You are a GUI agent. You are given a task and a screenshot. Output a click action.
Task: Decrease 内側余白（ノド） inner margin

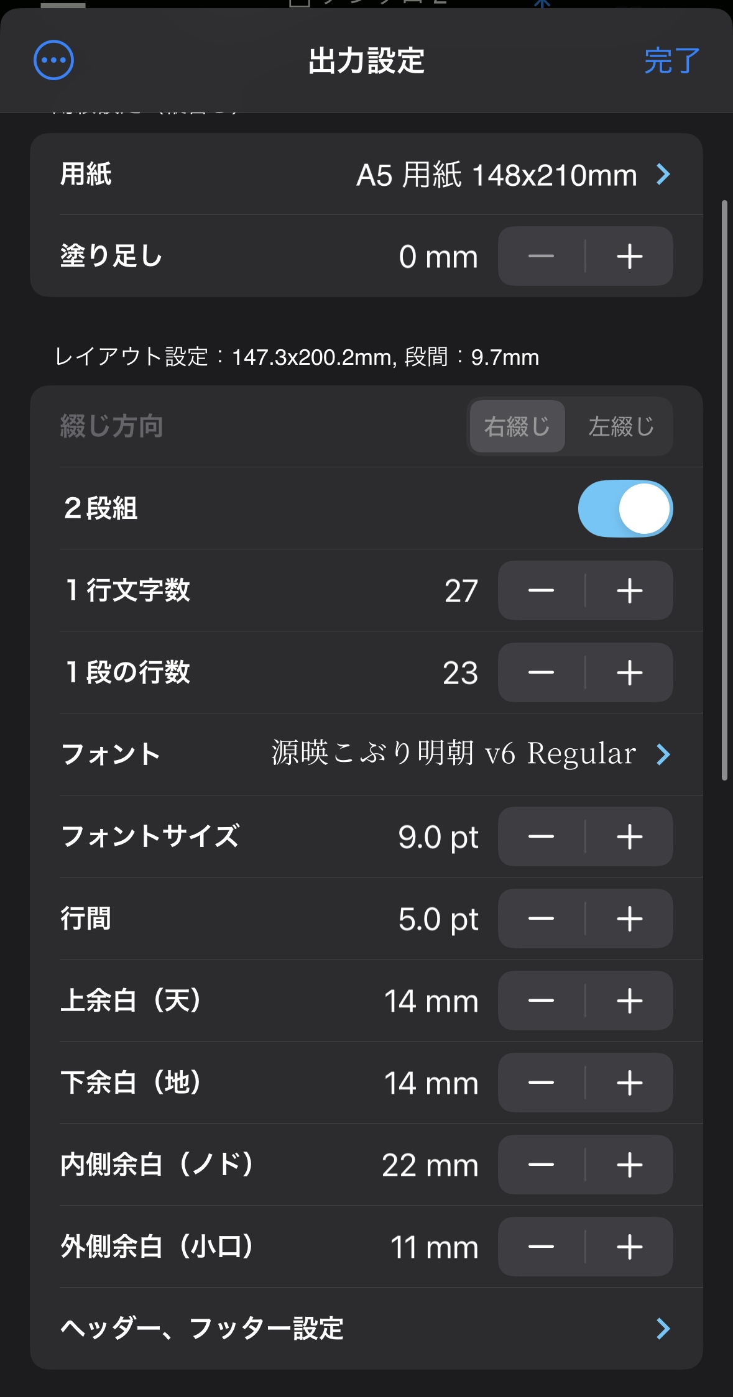pos(541,1165)
